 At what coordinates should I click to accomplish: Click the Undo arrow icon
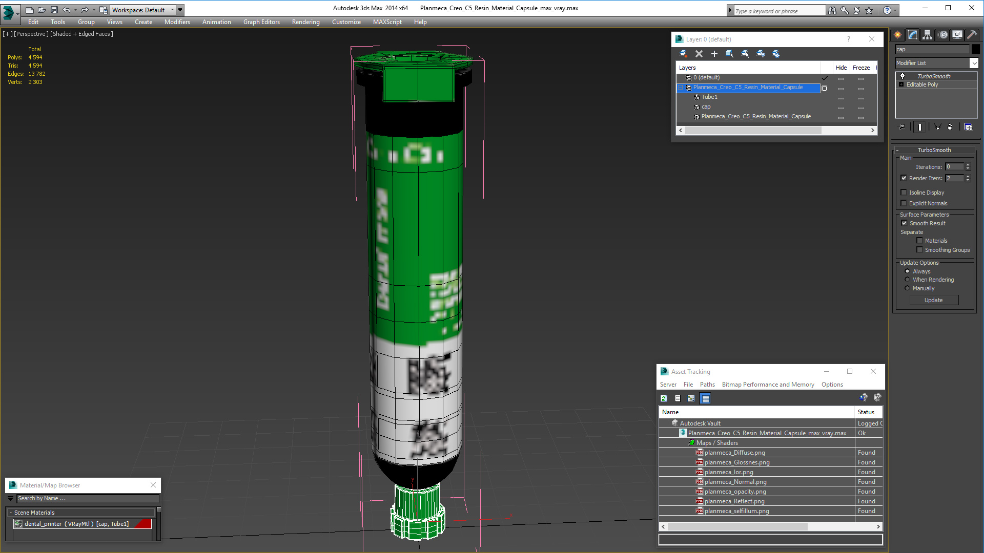coord(66,10)
